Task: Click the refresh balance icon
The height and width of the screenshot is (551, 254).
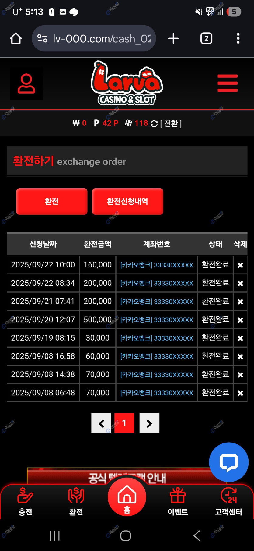Action: pos(154,124)
